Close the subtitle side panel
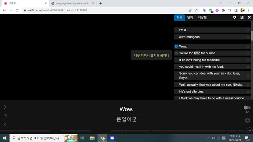 tap(249, 17)
